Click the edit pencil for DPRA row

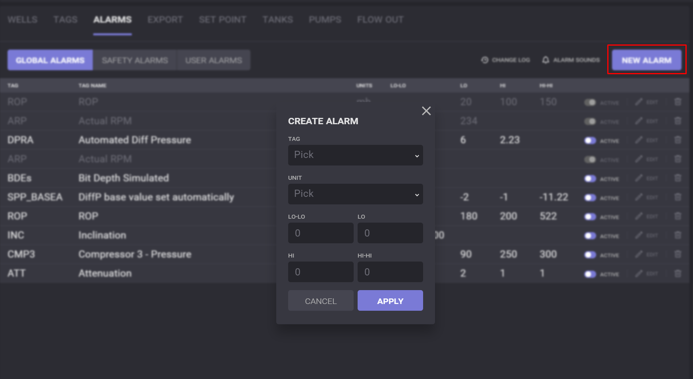[x=639, y=140]
